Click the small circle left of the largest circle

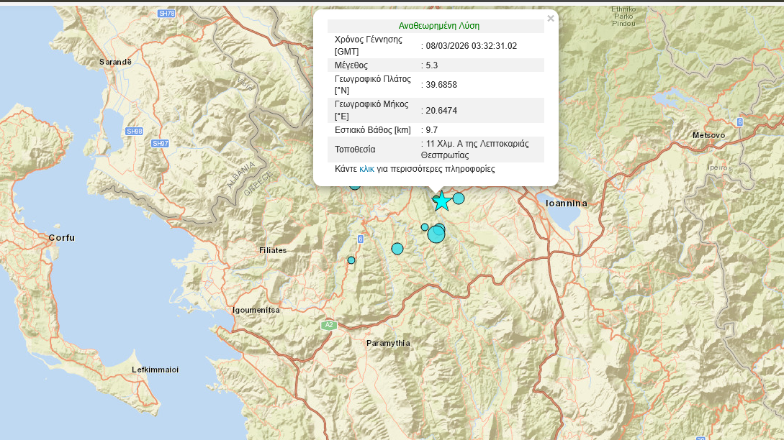[x=425, y=227]
